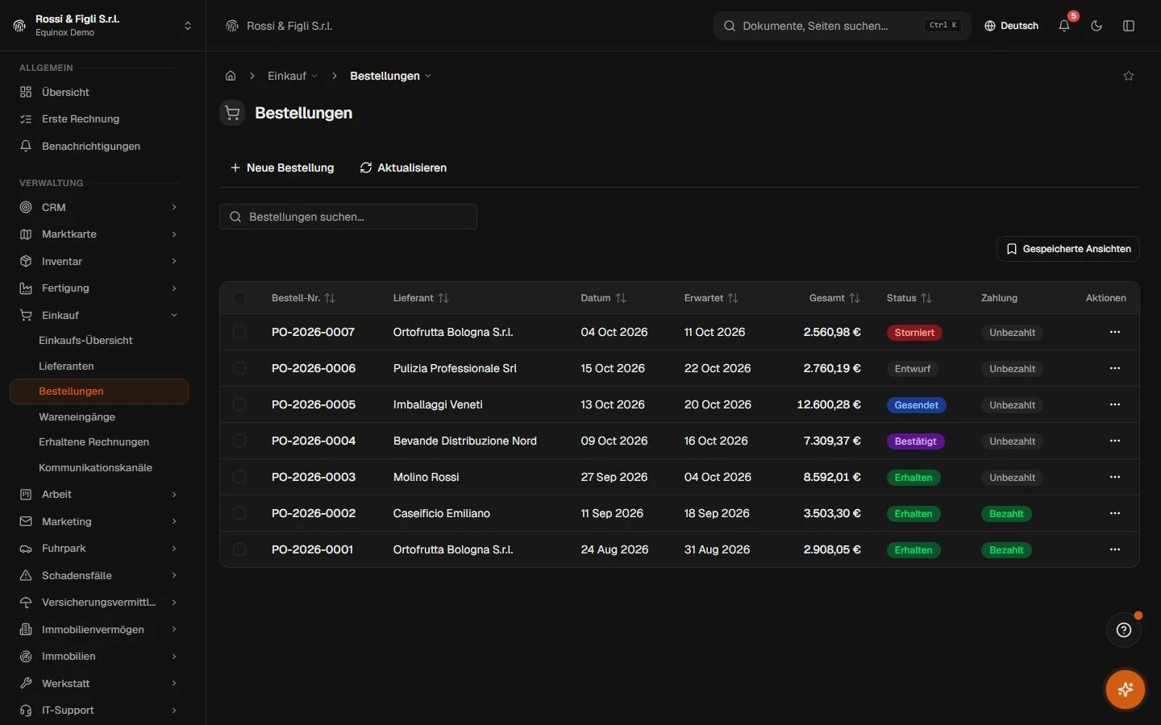Screen dimensions: 1161x725
Task: Open the notifications bell in top bar
Action: (x=1064, y=26)
